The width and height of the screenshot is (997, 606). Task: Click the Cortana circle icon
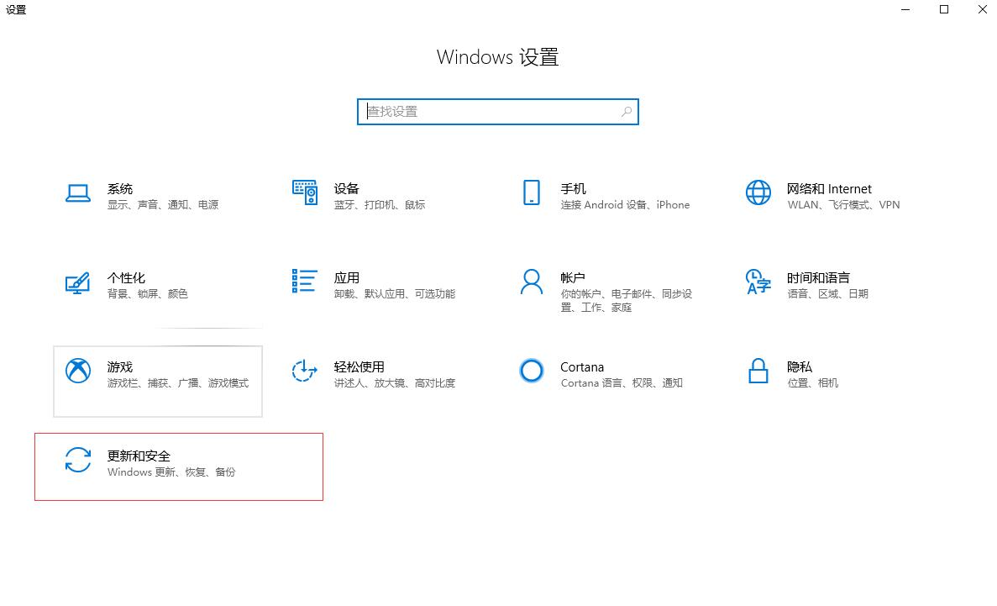coord(531,371)
